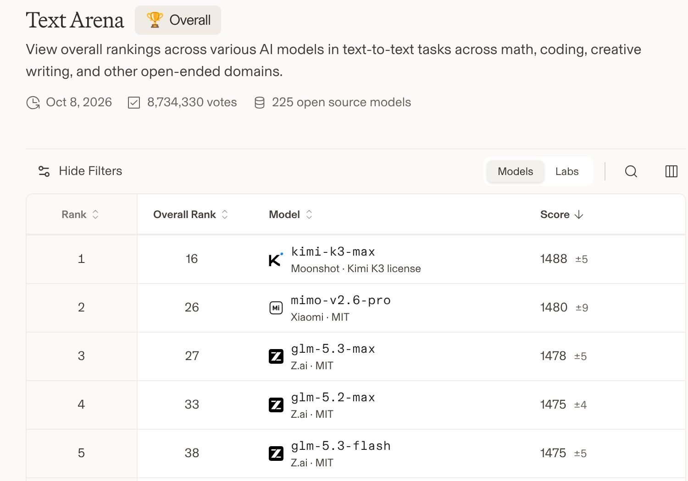This screenshot has width=688, height=481.
Task: Click the score 1480 for mimo-v2.6-pro
Action: (554, 307)
